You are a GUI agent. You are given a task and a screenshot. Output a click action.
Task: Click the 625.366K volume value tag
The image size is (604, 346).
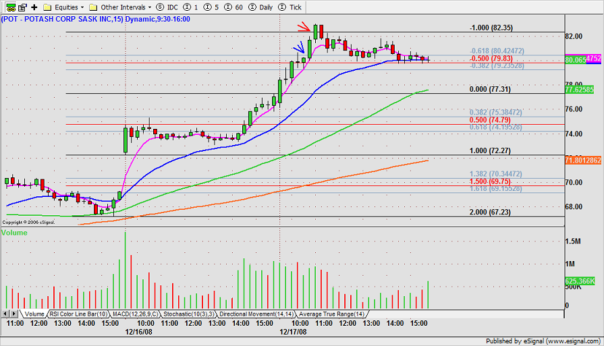pyautogui.click(x=580, y=281)
